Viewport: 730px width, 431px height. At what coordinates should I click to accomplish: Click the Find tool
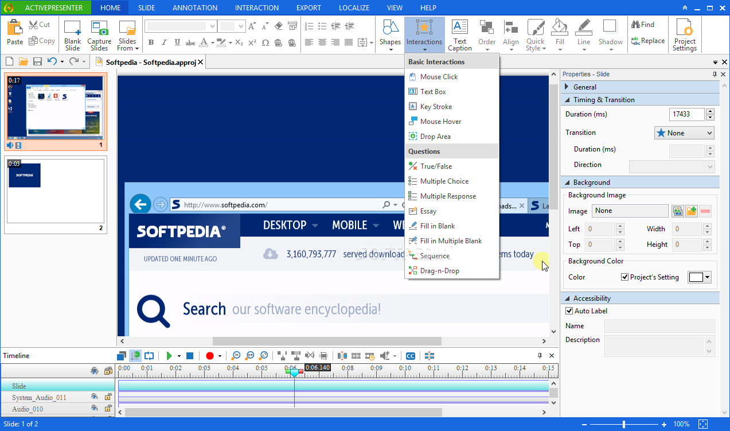[643, 25]
